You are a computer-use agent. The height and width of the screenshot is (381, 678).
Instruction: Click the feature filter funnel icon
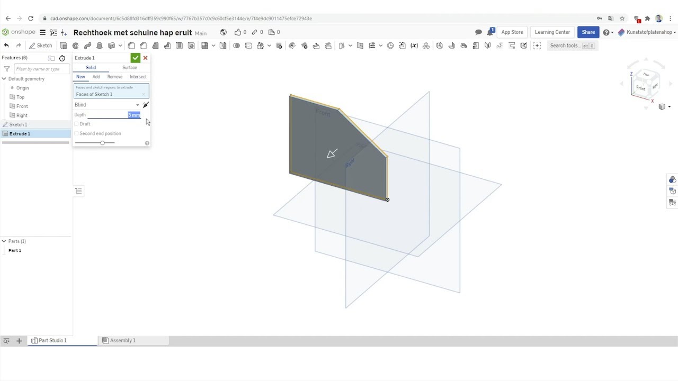7,69
